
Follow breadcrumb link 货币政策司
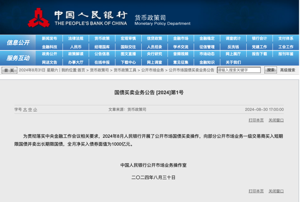(99, 70)
